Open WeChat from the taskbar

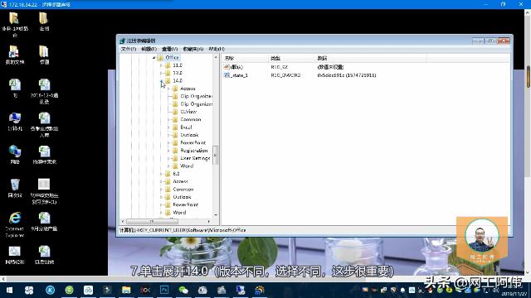(183, 291)
